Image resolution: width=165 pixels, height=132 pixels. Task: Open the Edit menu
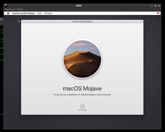pyautogui.click(x=39, y=13)
